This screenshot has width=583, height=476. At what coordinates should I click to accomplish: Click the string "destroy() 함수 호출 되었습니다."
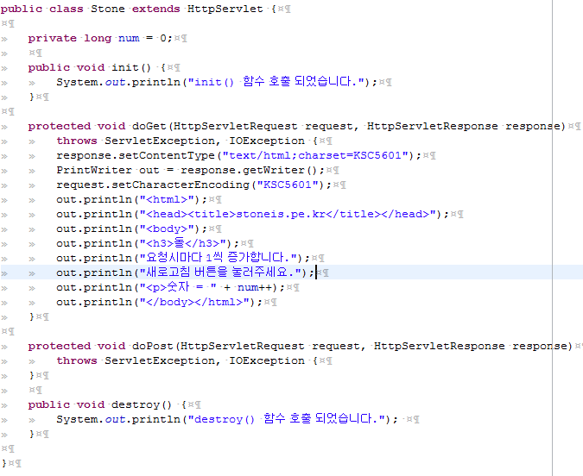coord(288,419)
